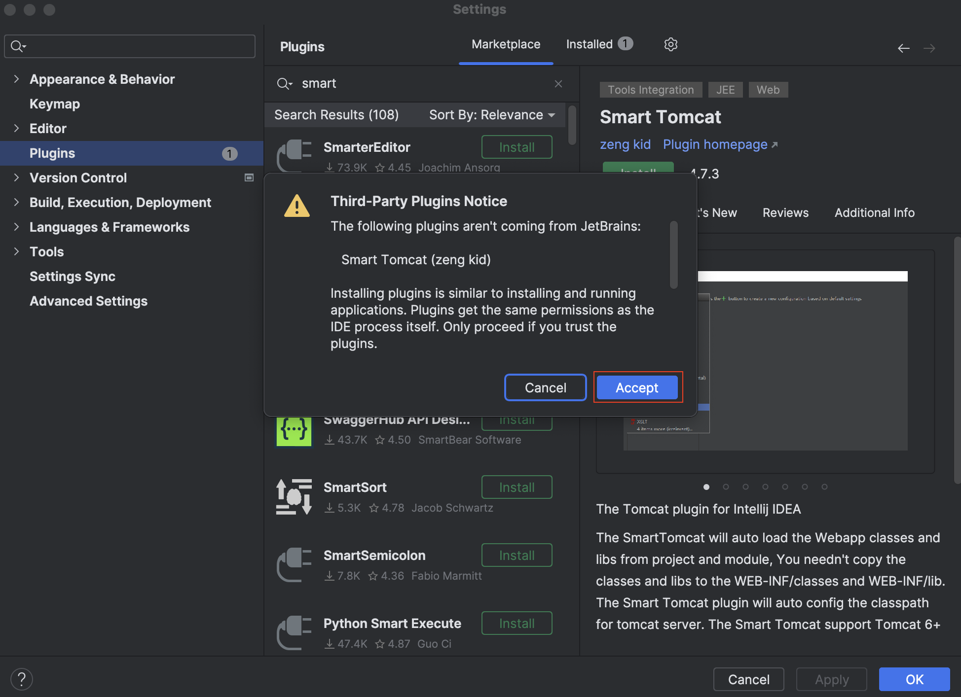The image size is (961, 697).
Task: Select Plugins in settings tree
Action: (x=131, y=153)
